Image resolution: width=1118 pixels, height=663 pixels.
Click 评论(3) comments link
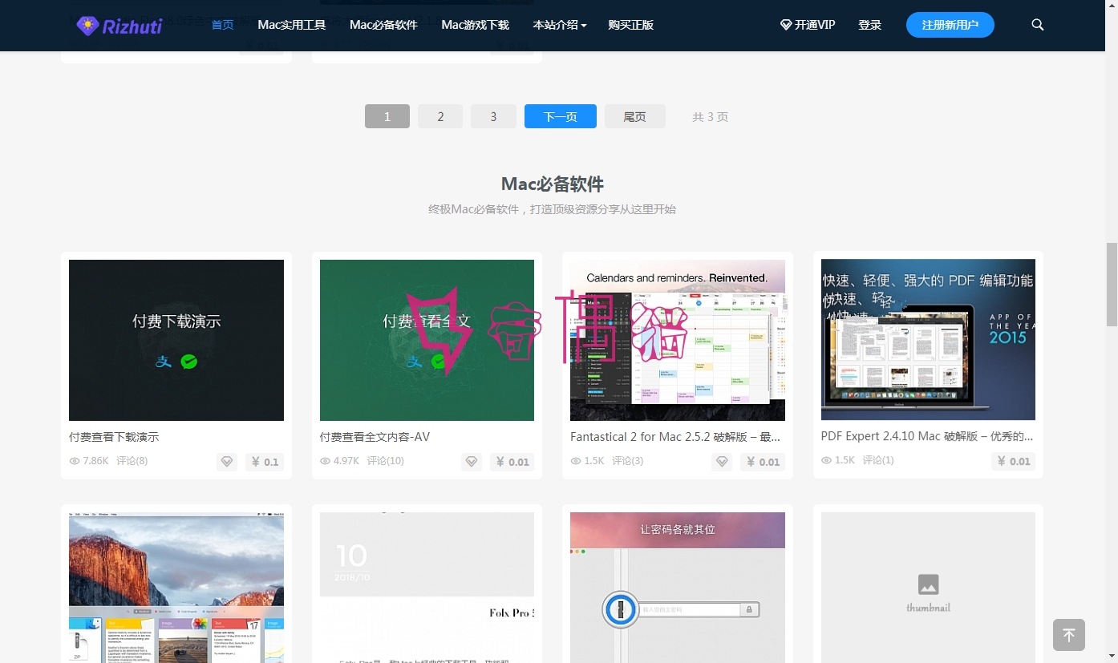pos(627,461)
